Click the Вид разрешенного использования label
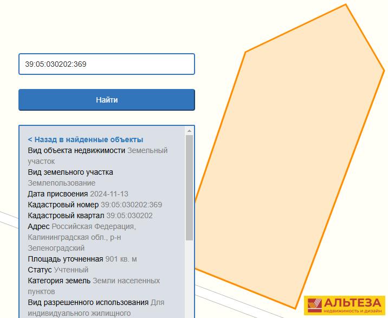The image size is (388, 318). point(88,302)
